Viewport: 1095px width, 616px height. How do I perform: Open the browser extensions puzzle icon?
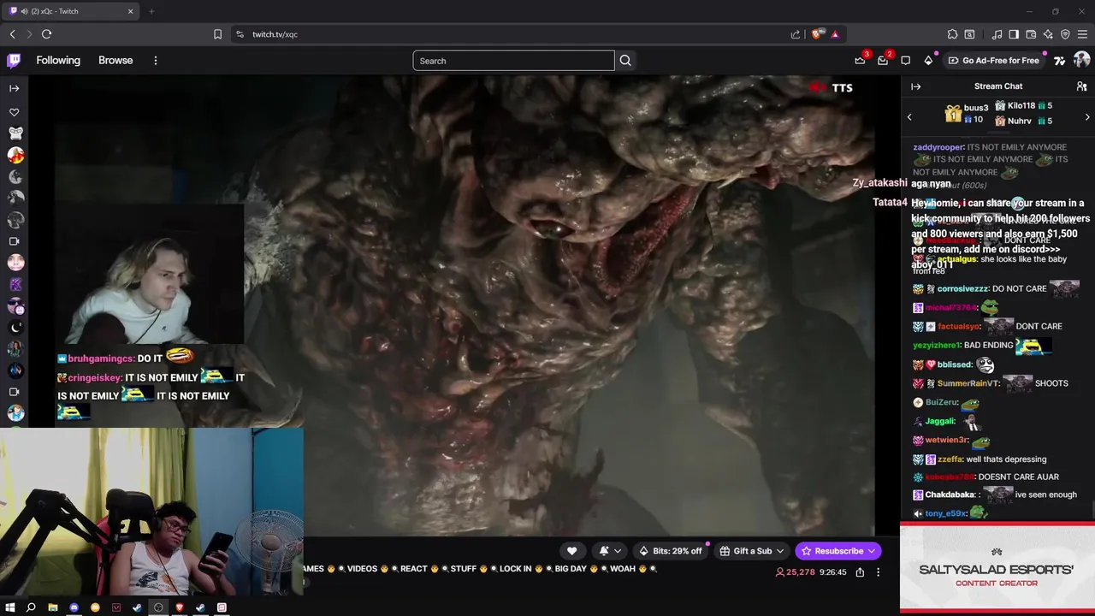pyautogui.click(x=952, y=34)
